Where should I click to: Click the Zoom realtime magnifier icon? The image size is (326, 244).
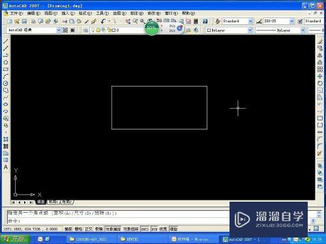pos(135,21)
